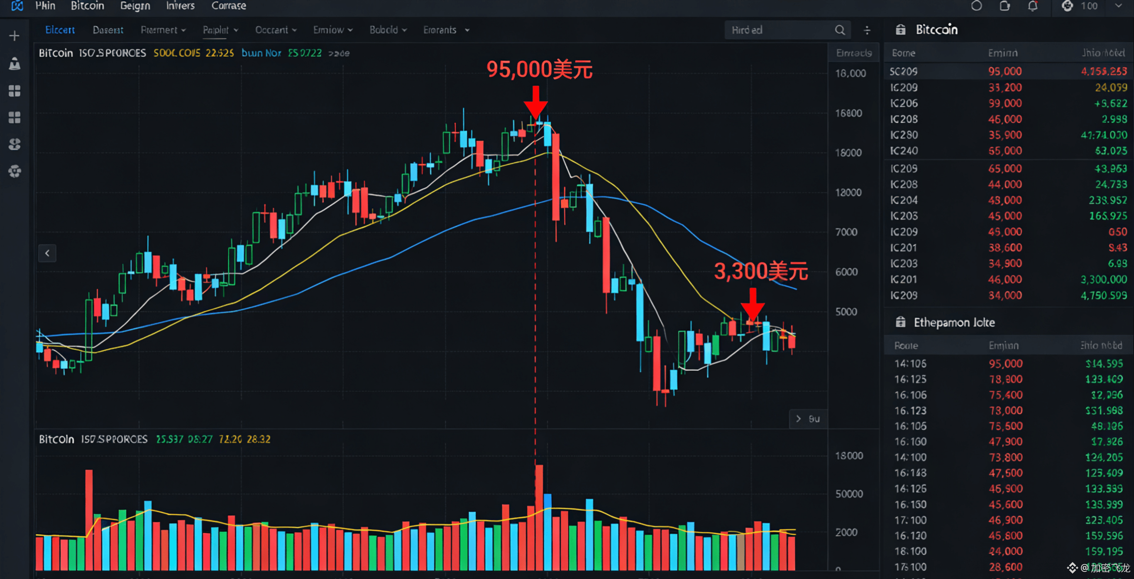Click the left arrow chevron button on the chart
Viewport: 1134px width, 579px height.
click(47, 253)
